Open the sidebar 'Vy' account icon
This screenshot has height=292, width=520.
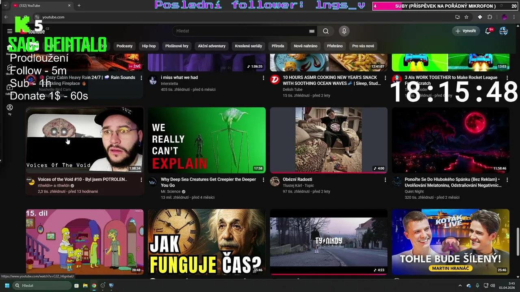click(10, 109)
